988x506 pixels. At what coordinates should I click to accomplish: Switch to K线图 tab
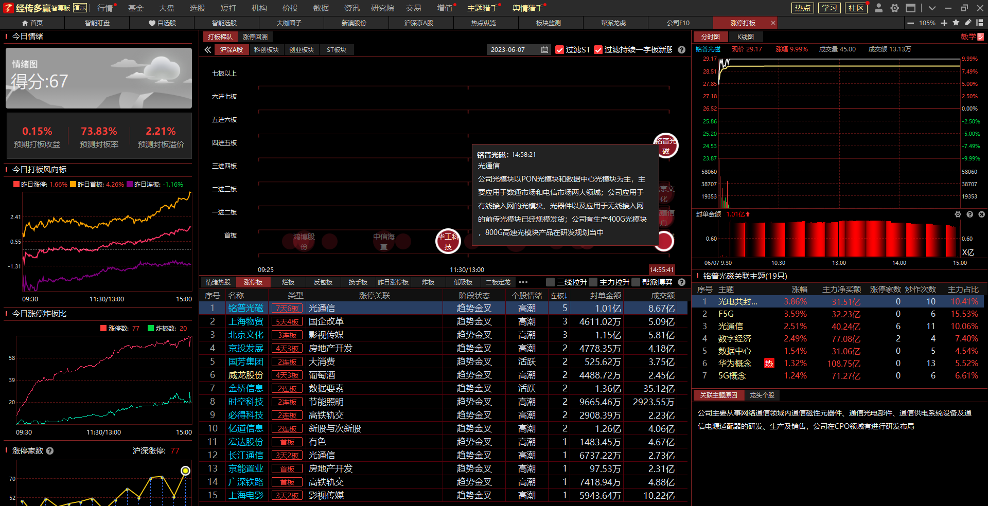click(x=745, y=37)
